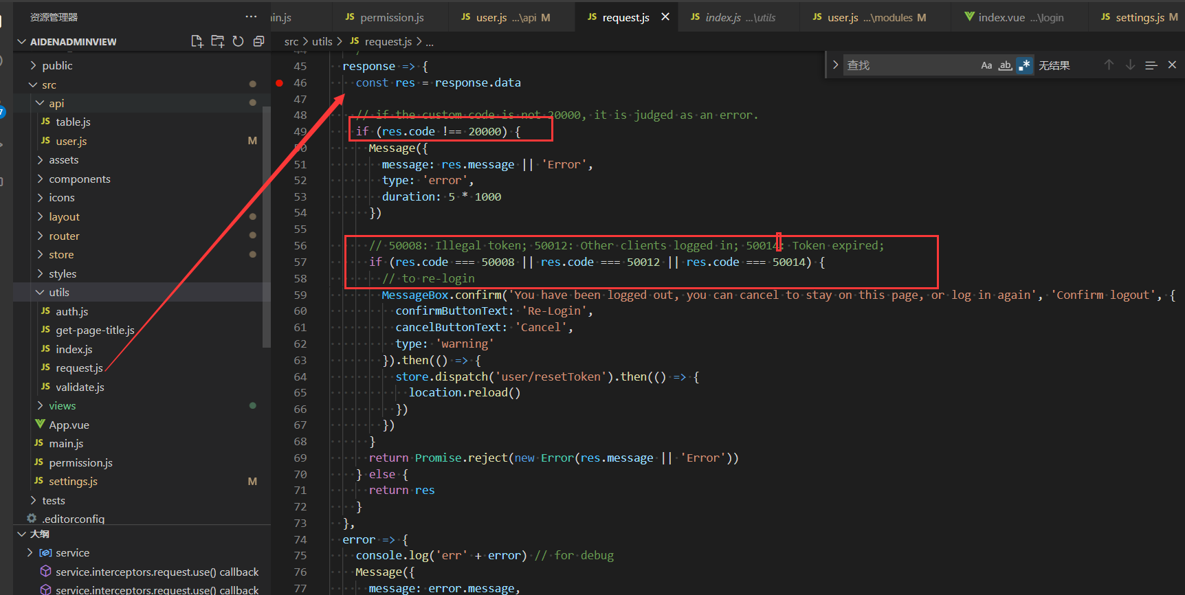Open table.js in the api folder
Image resolution: width=1185 pixels, height=595 pixels.
tap(73, 122)
